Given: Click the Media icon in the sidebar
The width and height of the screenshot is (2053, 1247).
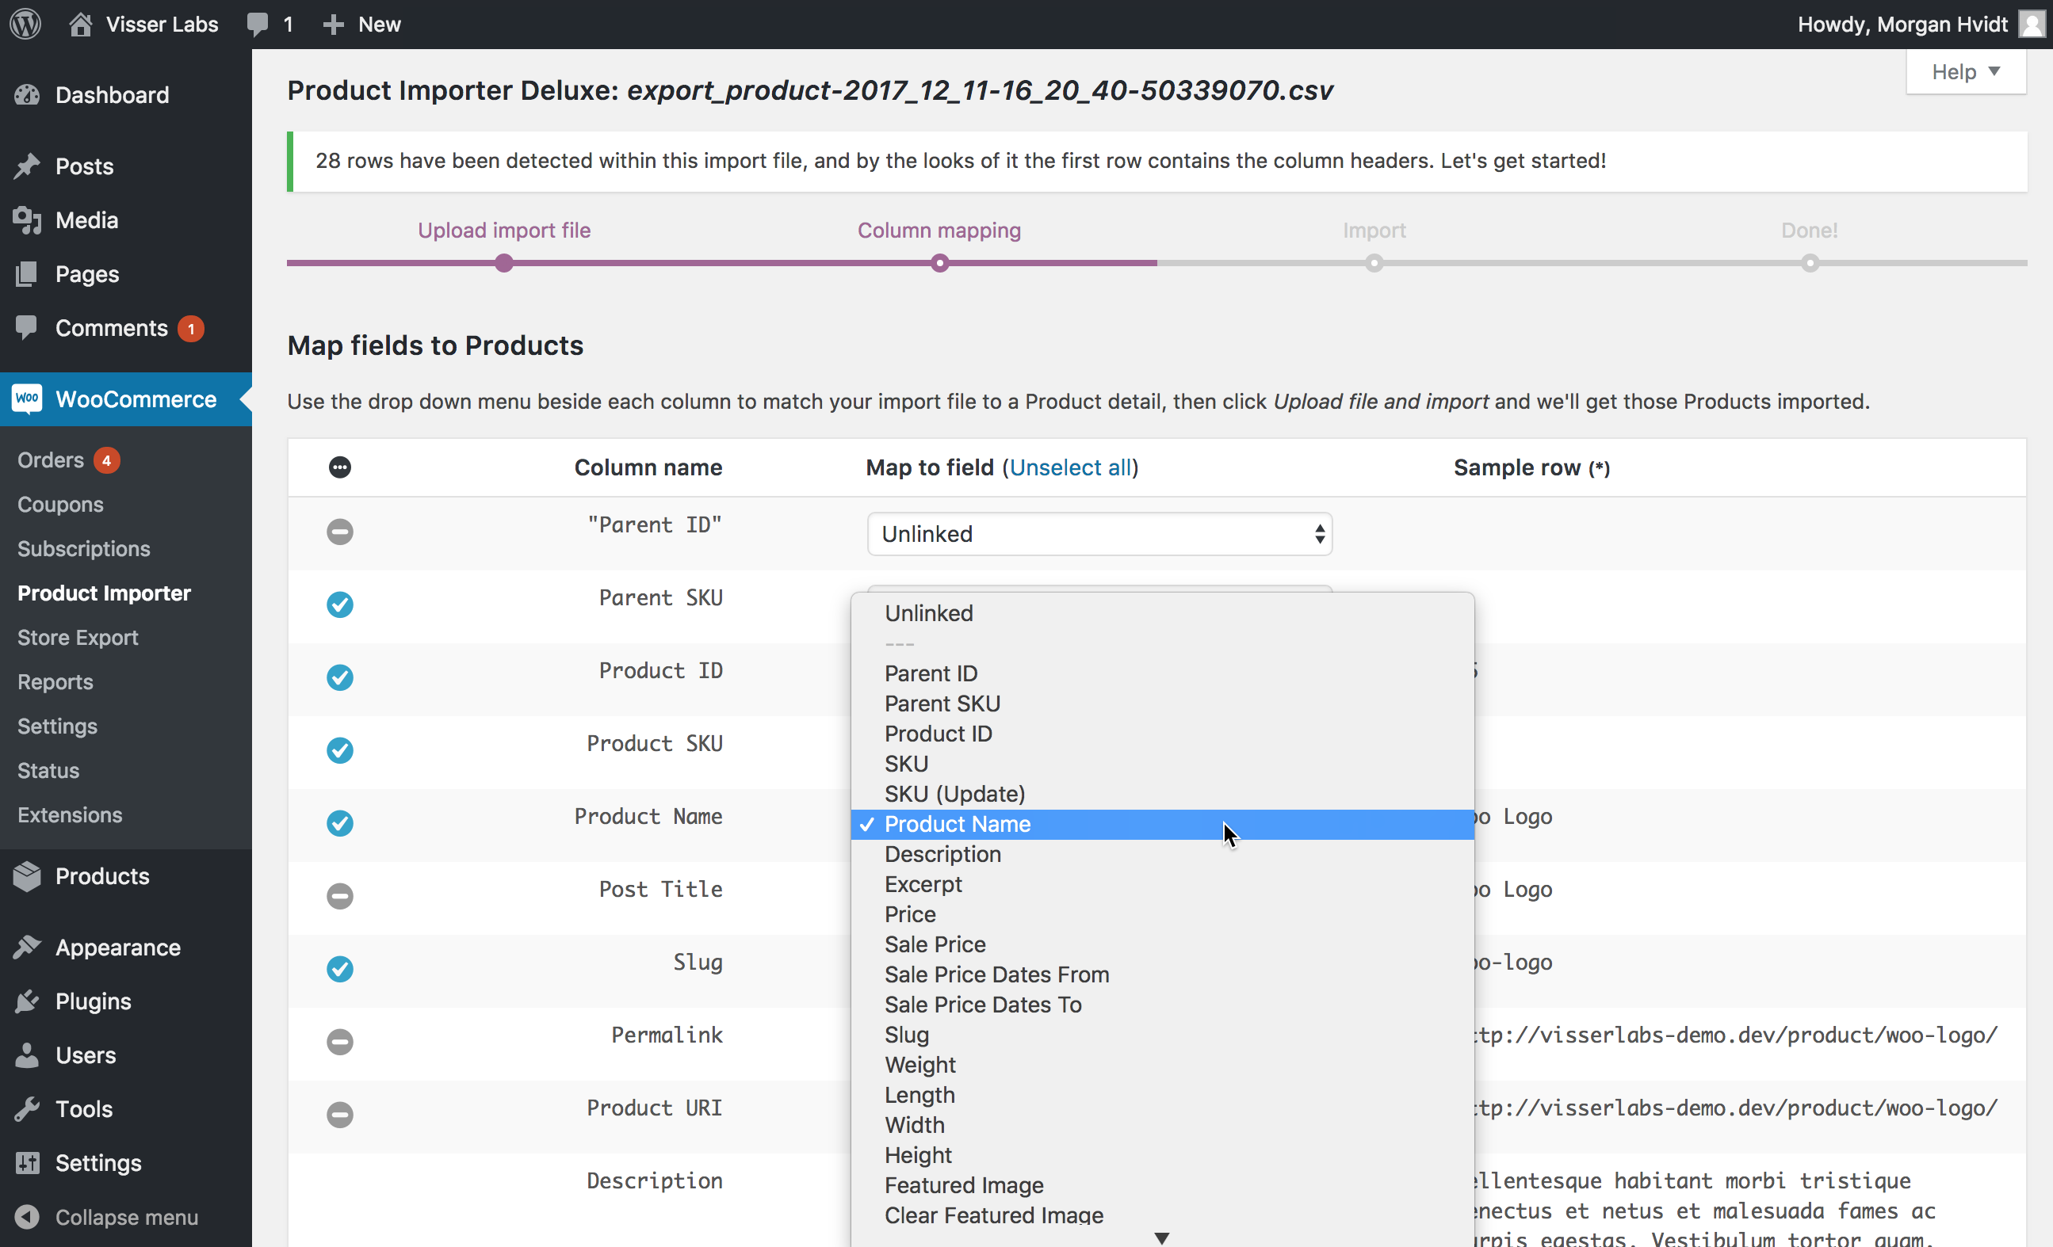Looking at the screenshot, I should pos(27,220).
